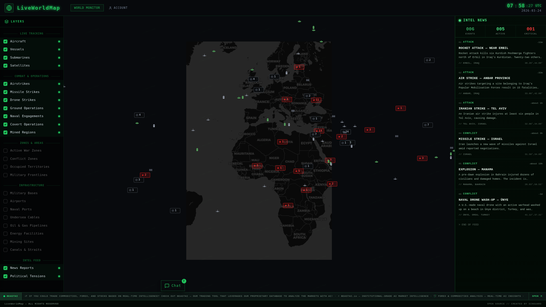Screen dimensions: 546x307
Task: Click the red 11 cluster near Romania
Action: click(316, 100)
